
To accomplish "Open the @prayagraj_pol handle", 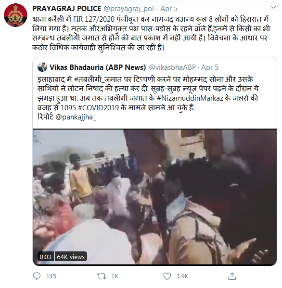I will (x=129, y=9).
